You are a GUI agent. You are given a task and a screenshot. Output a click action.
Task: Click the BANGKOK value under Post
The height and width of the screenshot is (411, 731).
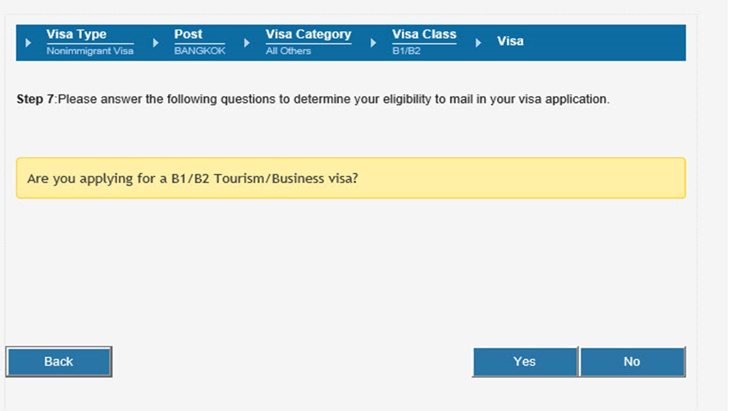point(200,51)
